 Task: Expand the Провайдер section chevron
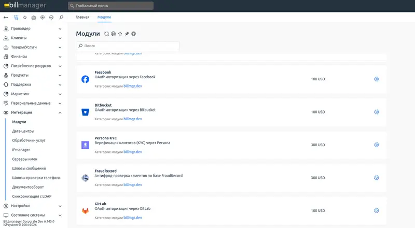click(60, 29)
